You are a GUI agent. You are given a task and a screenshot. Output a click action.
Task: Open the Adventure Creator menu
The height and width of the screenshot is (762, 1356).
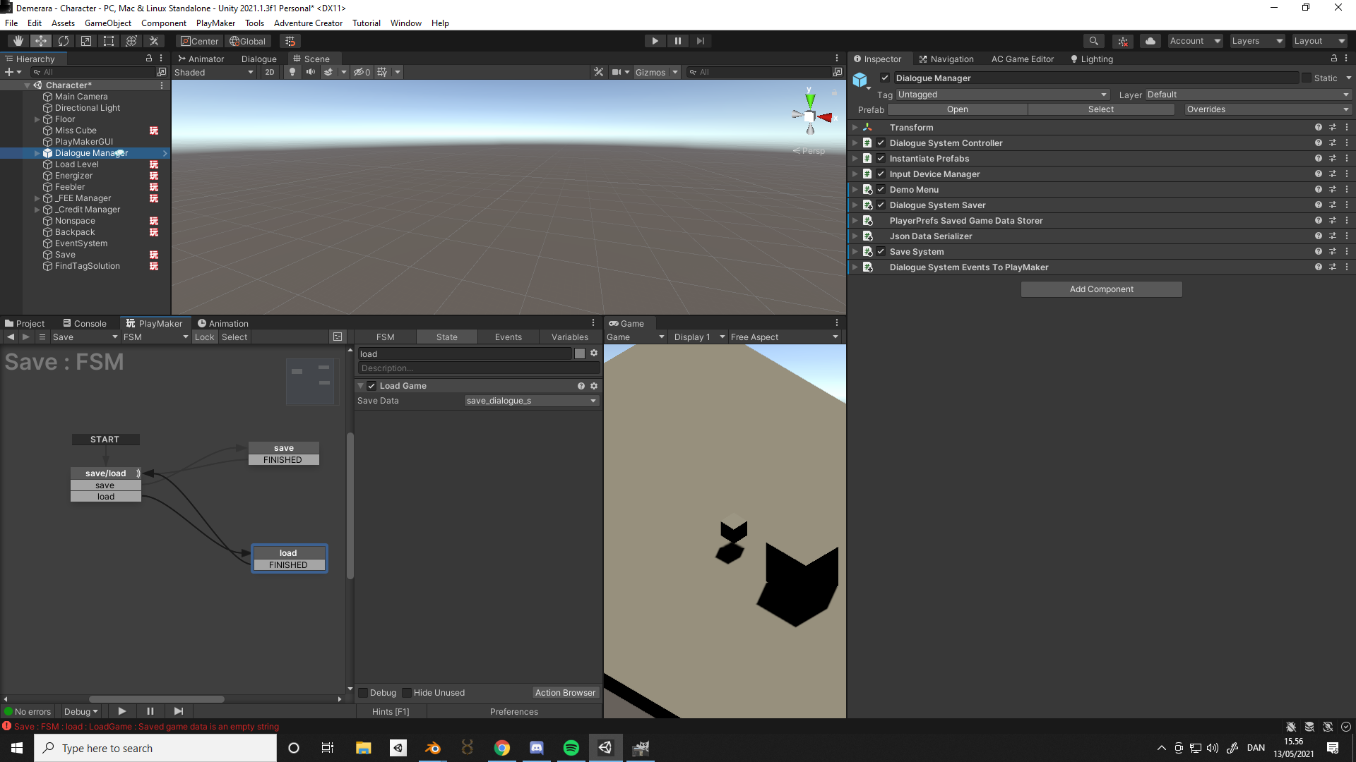pos(308,23)
